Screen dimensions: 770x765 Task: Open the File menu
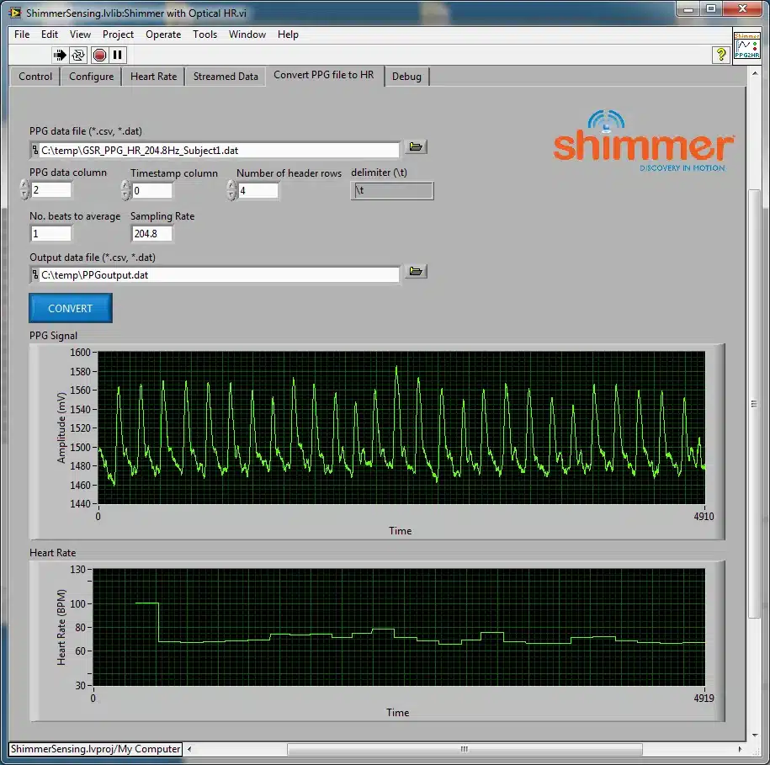[22, 35]
